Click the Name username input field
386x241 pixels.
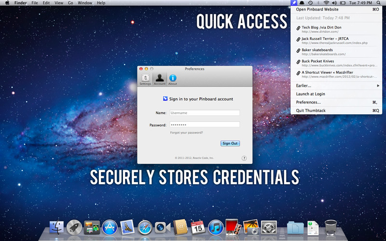[x=204, y=113]
